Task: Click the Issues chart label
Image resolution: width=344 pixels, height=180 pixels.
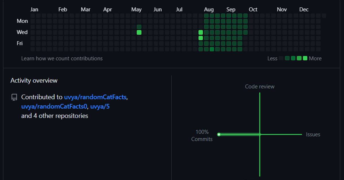Action: (x=313, y=135)
